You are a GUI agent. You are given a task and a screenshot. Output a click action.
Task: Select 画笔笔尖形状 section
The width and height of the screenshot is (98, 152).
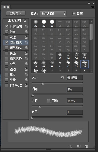[x=16, y=21]
